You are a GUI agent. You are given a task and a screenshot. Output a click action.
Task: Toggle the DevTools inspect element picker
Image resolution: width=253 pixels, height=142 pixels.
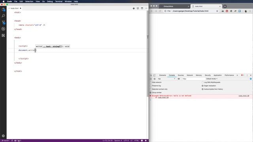coord(151,75)
